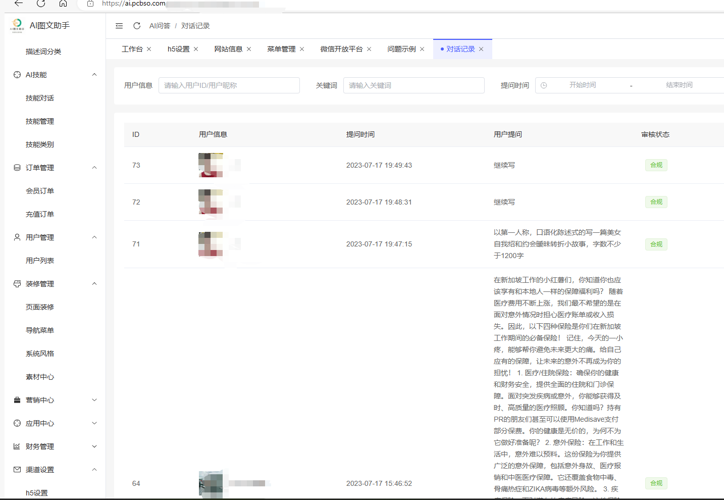Click the clock icon in start-time field
This screenshot has height=500, width=724.
click(544, 85)
